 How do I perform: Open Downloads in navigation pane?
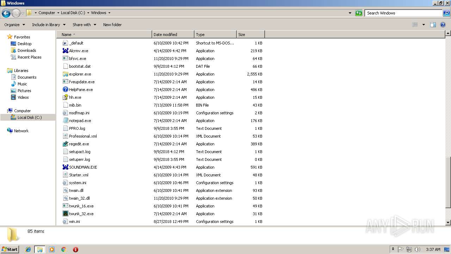(x=27, y=50)
